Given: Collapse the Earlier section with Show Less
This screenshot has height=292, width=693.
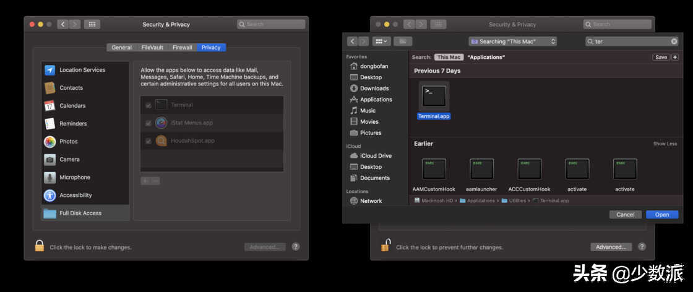Looking at the screenshot, I should (665, 144).
